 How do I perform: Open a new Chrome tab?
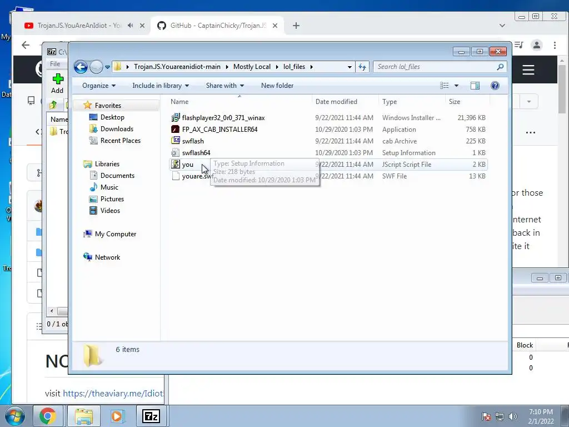296,26
